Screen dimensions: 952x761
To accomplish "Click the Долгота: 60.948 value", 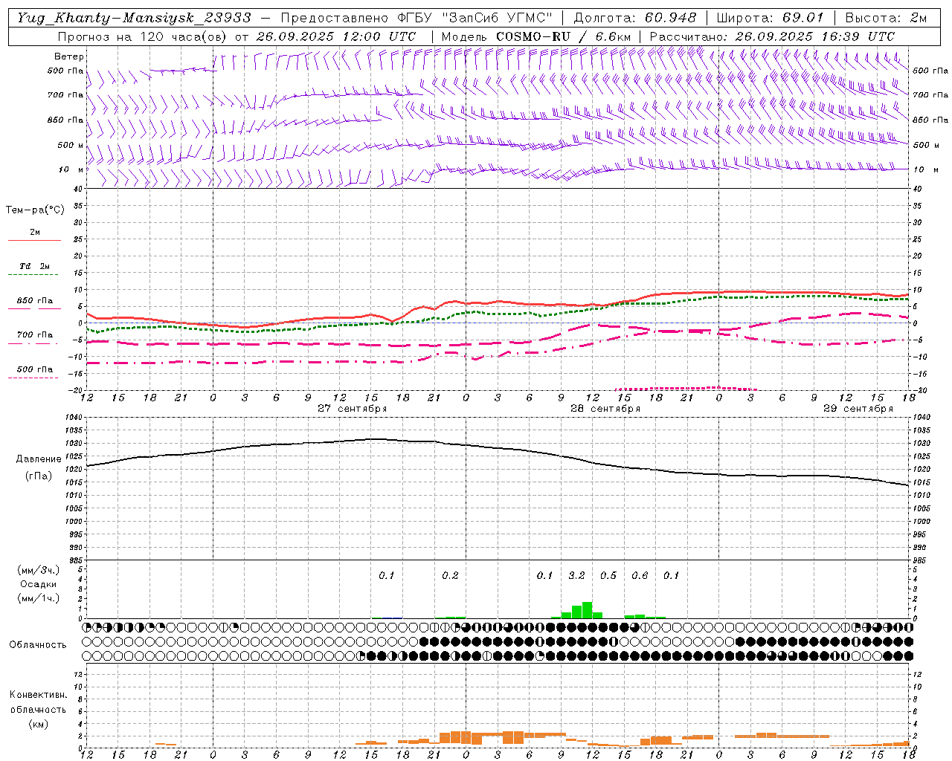I will coord(635,17).
